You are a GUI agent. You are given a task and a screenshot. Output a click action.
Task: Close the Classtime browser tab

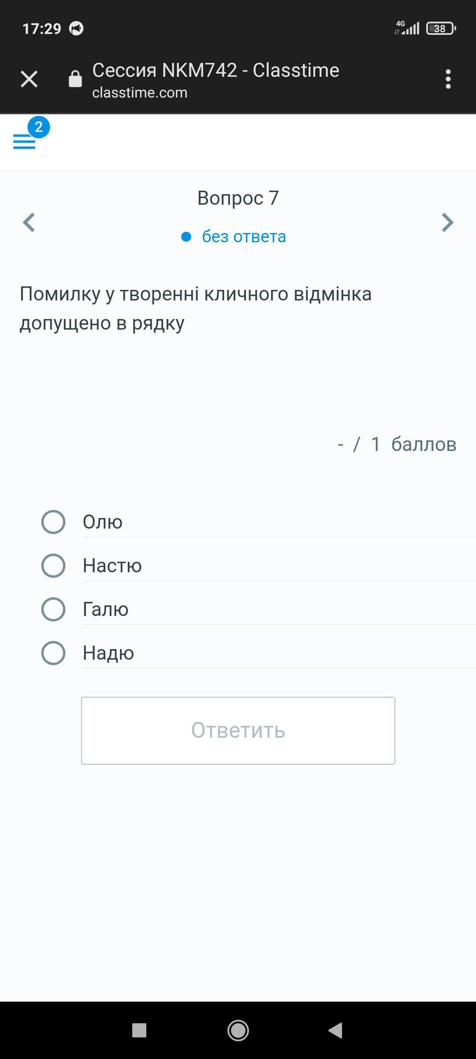29,79
